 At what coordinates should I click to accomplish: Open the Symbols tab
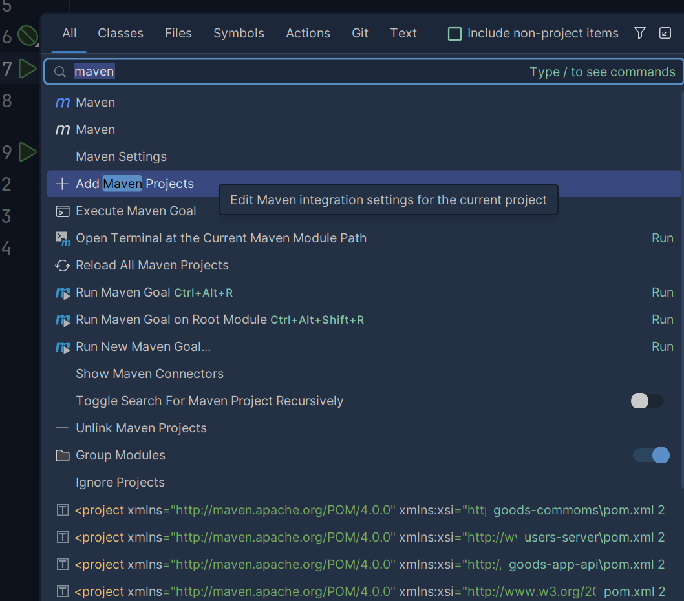[x=239, y=33]
